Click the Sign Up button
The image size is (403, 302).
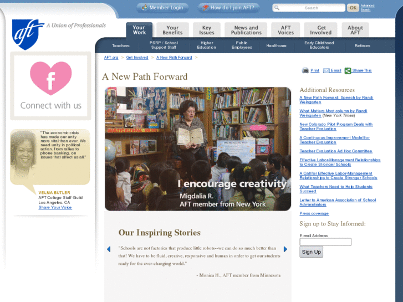311,252
